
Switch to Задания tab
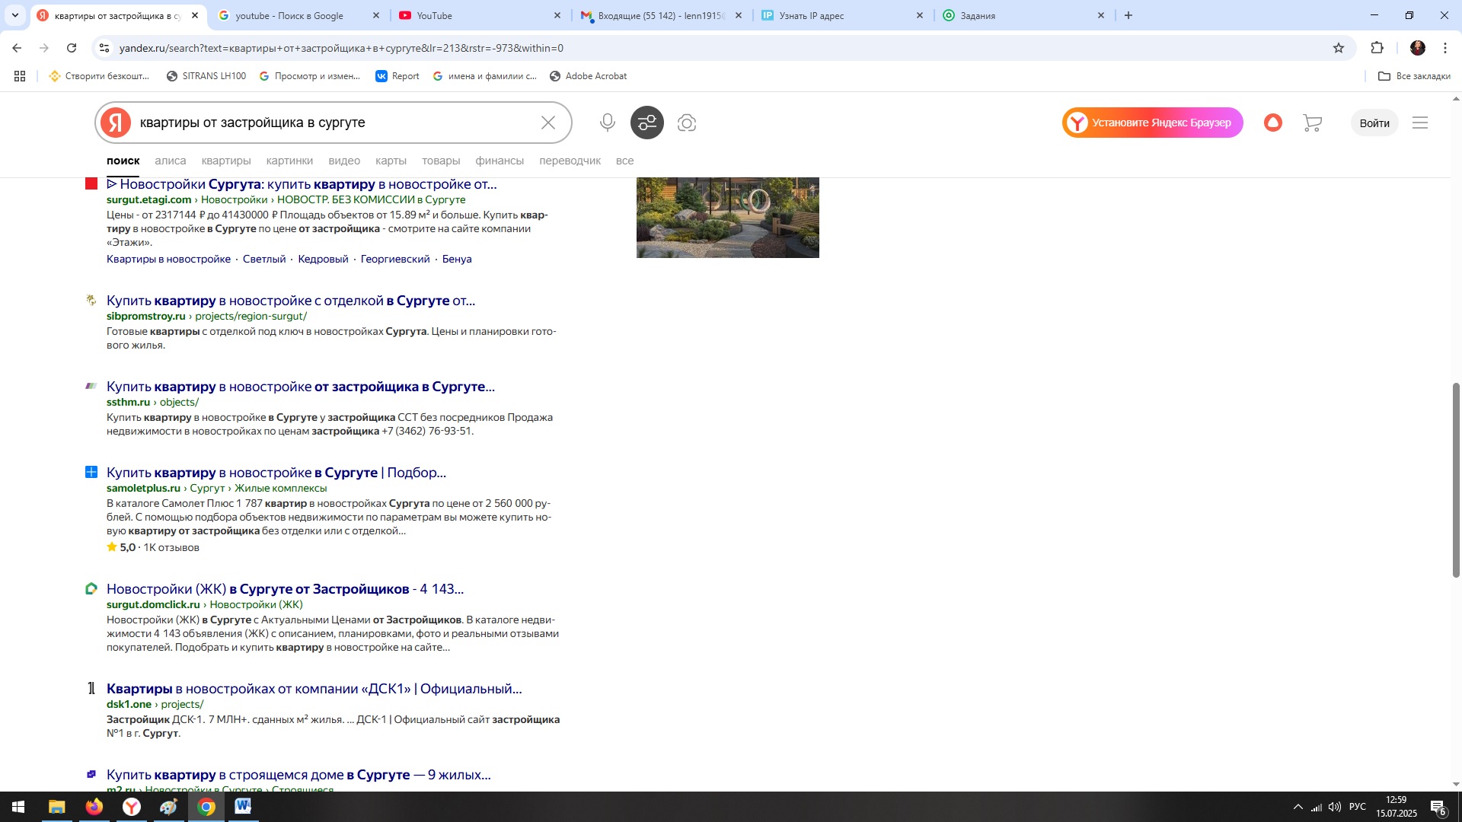pos(1023,15)
